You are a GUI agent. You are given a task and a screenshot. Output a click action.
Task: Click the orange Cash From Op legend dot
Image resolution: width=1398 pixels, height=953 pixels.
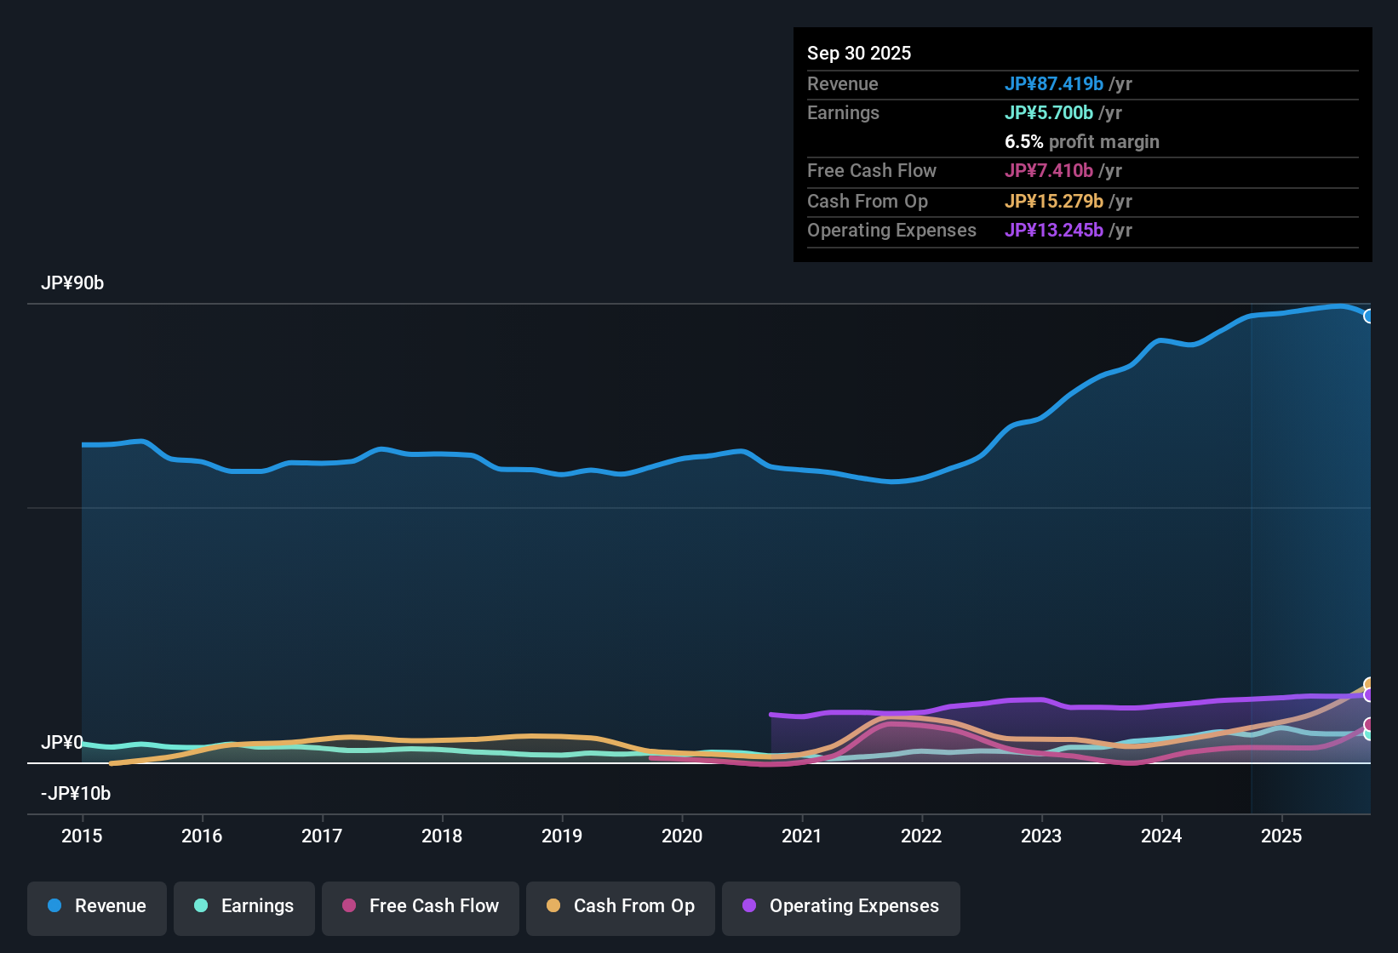[553, 906]
